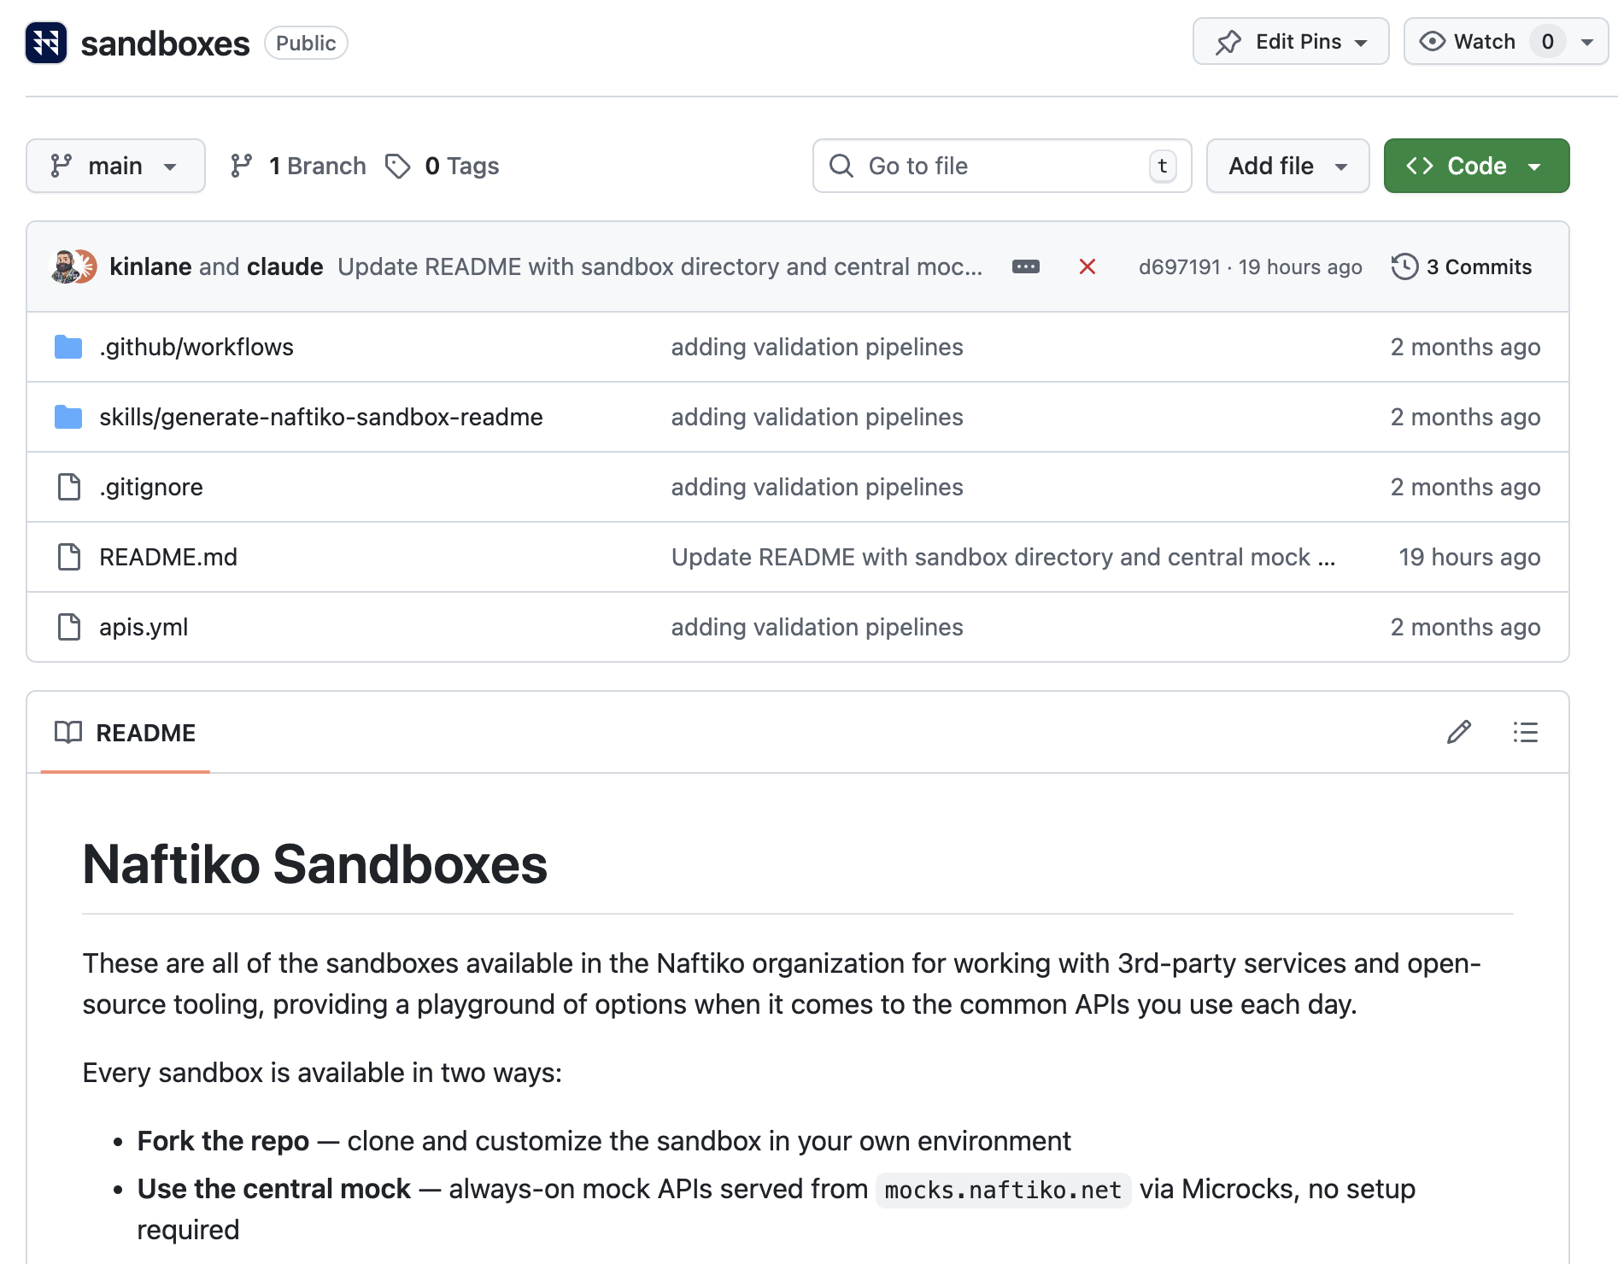
Task: Click the red failed checks X icon
Action: click(1087, 266)
